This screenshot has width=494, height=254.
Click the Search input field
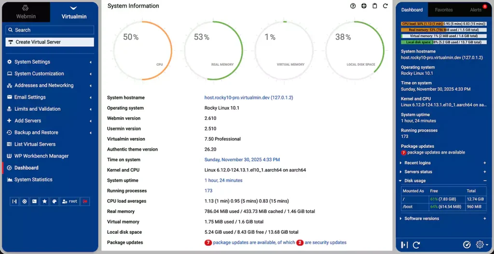[50, 30]
